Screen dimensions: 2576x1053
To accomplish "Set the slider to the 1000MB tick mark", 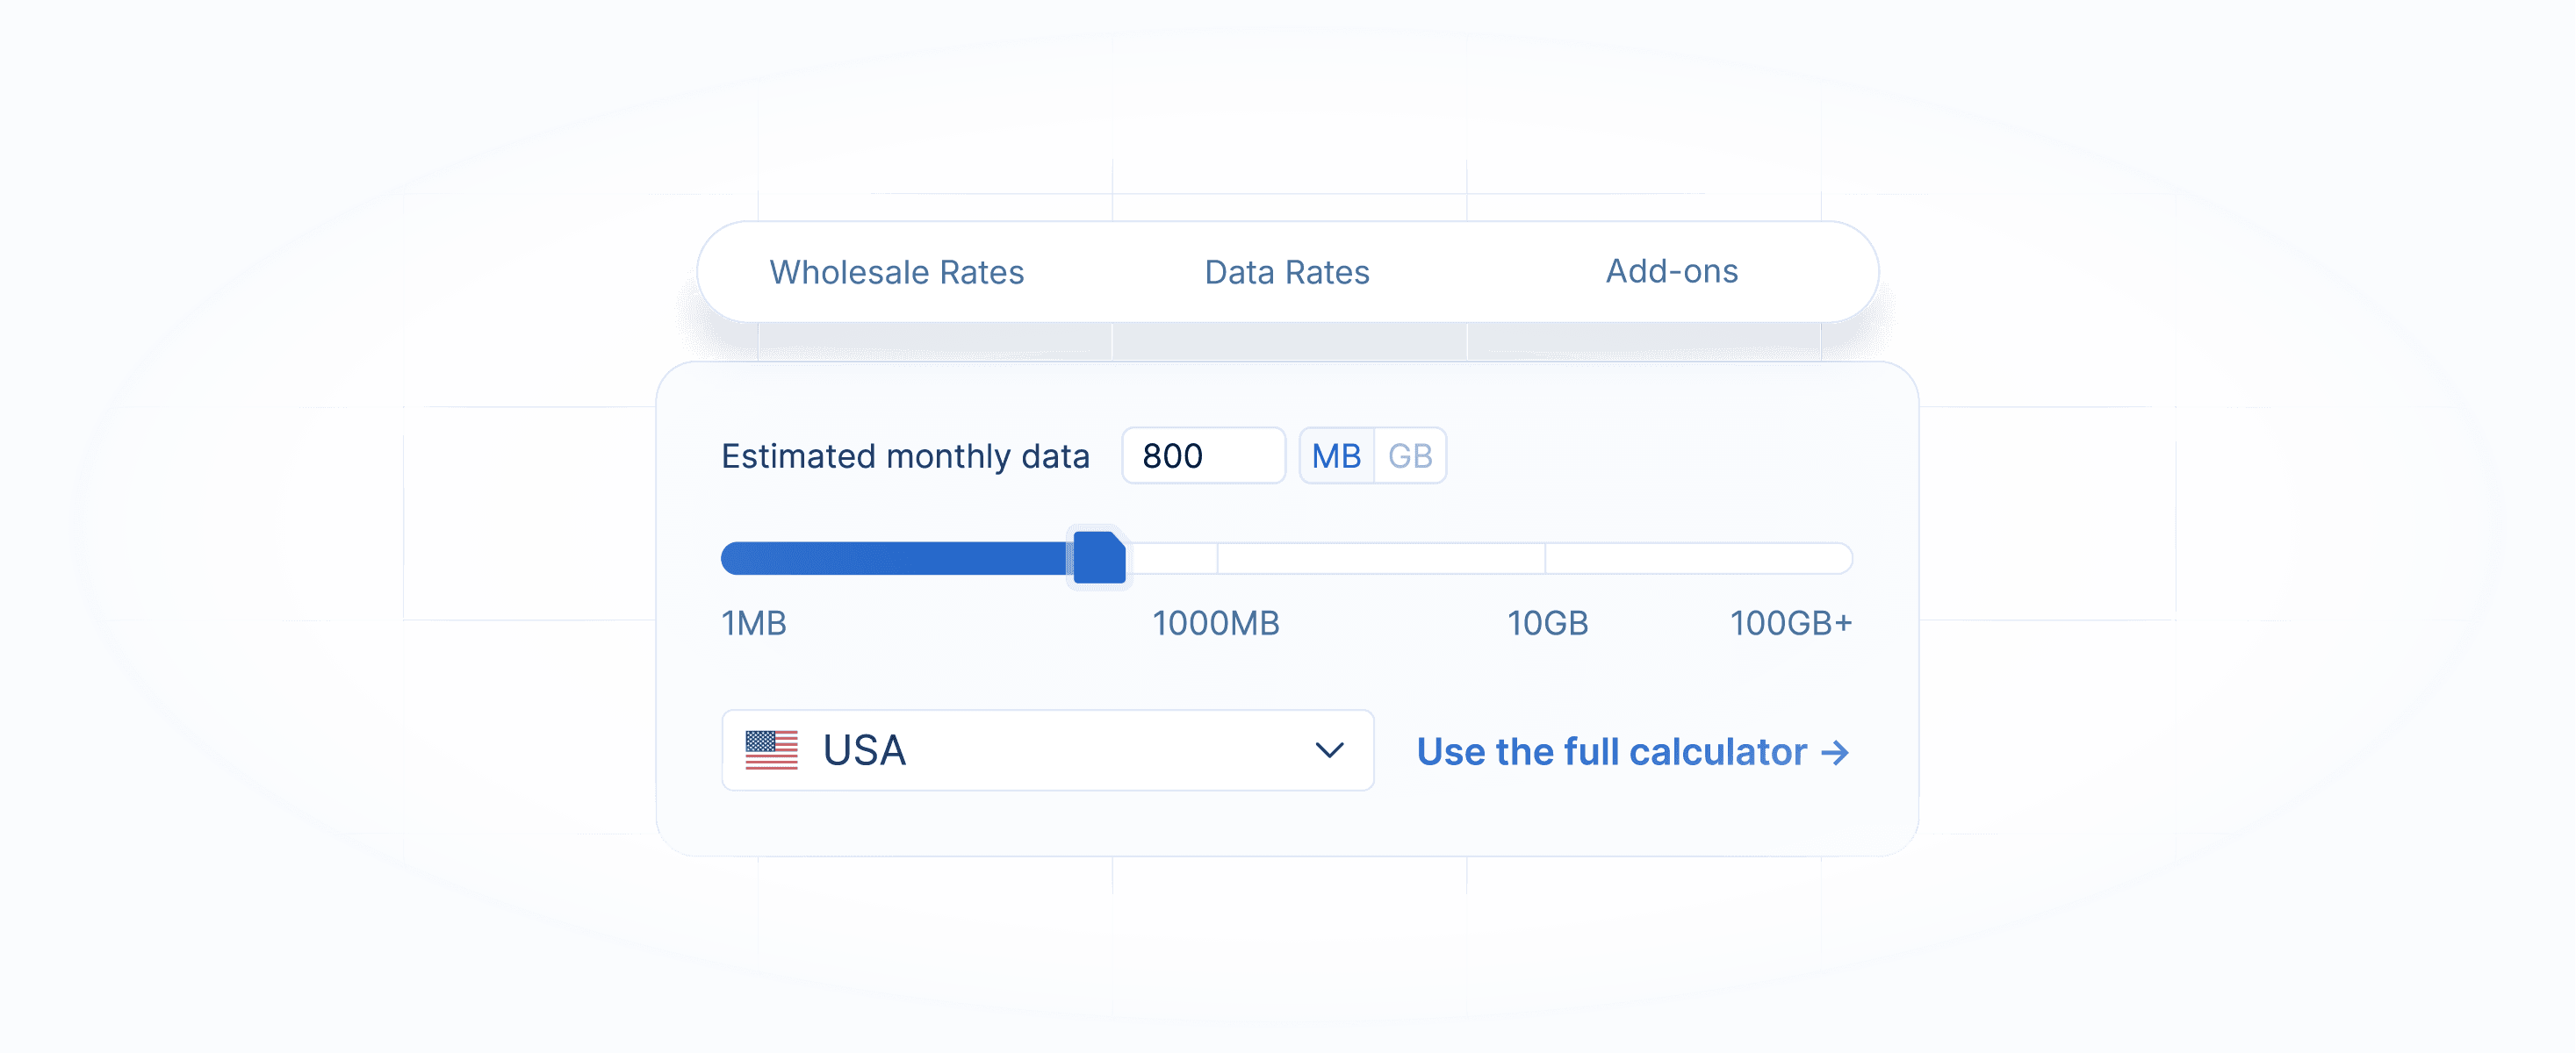I will click(1217, 557).
